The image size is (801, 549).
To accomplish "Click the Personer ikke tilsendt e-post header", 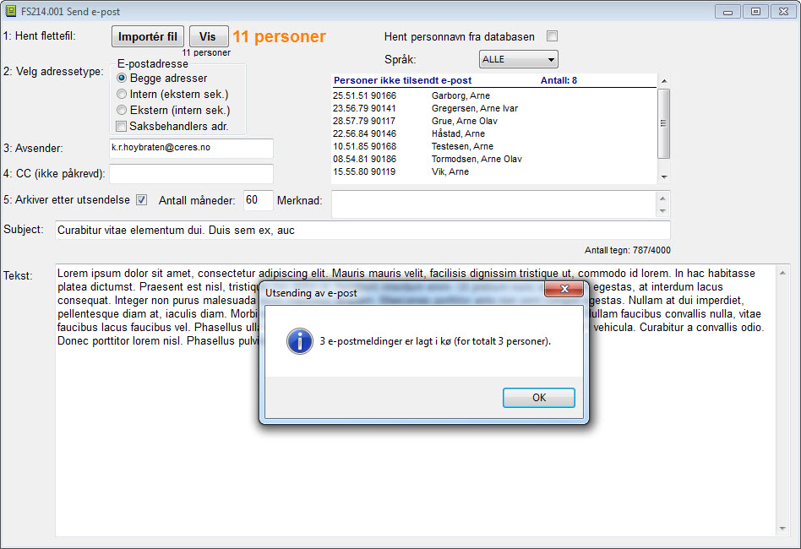I will click(402, 80).
